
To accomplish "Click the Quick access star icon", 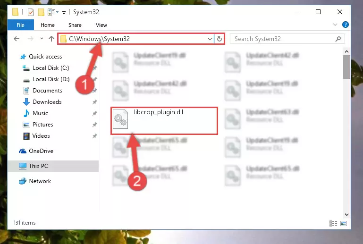I will click(23, 57).
